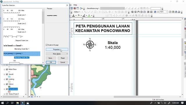Click map title text PETA PENGGUNAAN LAHAN
186x105 pixels.
pyautogui.click(x=103, y=26)
